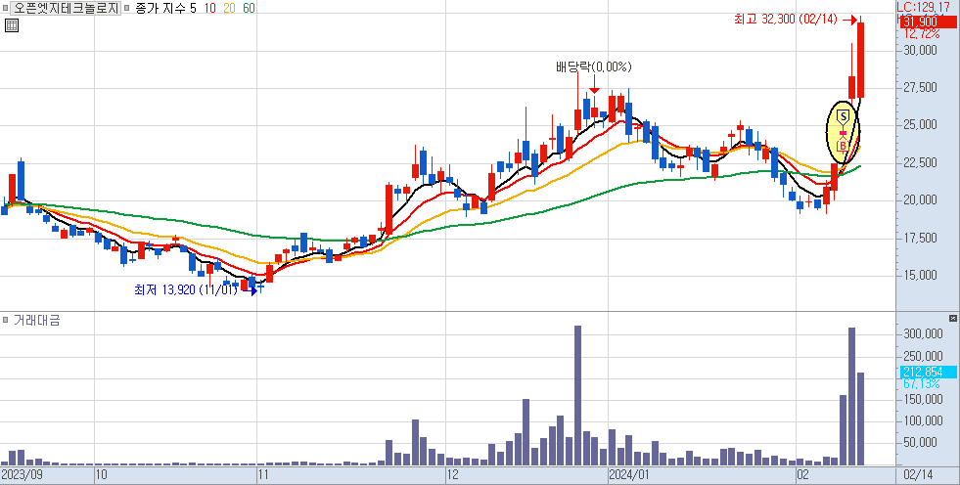Click the 거래대금 panel title
This screenshot has height=485, width=960.
pyautogui.click(x=37, y=320)
